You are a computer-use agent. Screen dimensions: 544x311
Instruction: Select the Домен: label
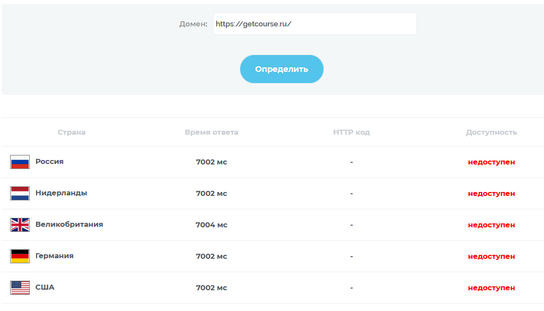click(194, 24)
